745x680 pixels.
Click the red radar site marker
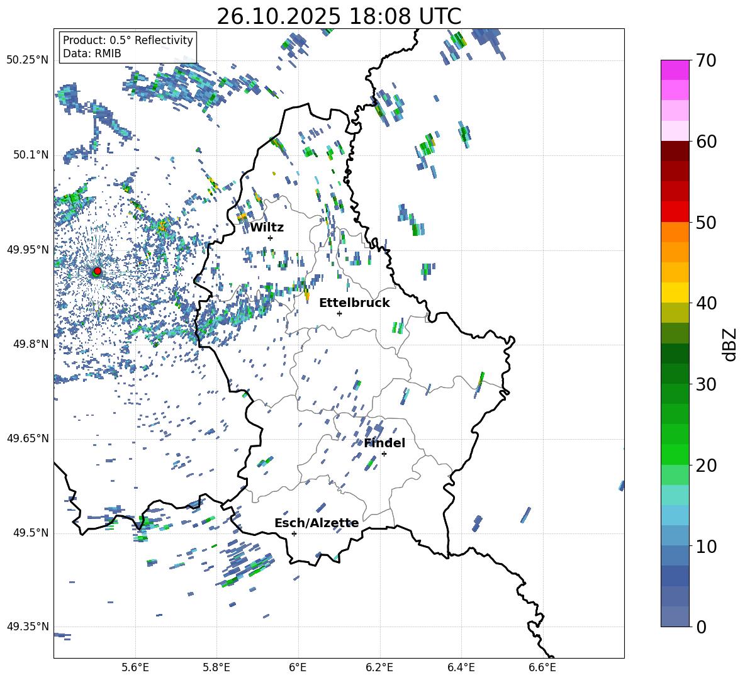[97, 271]
